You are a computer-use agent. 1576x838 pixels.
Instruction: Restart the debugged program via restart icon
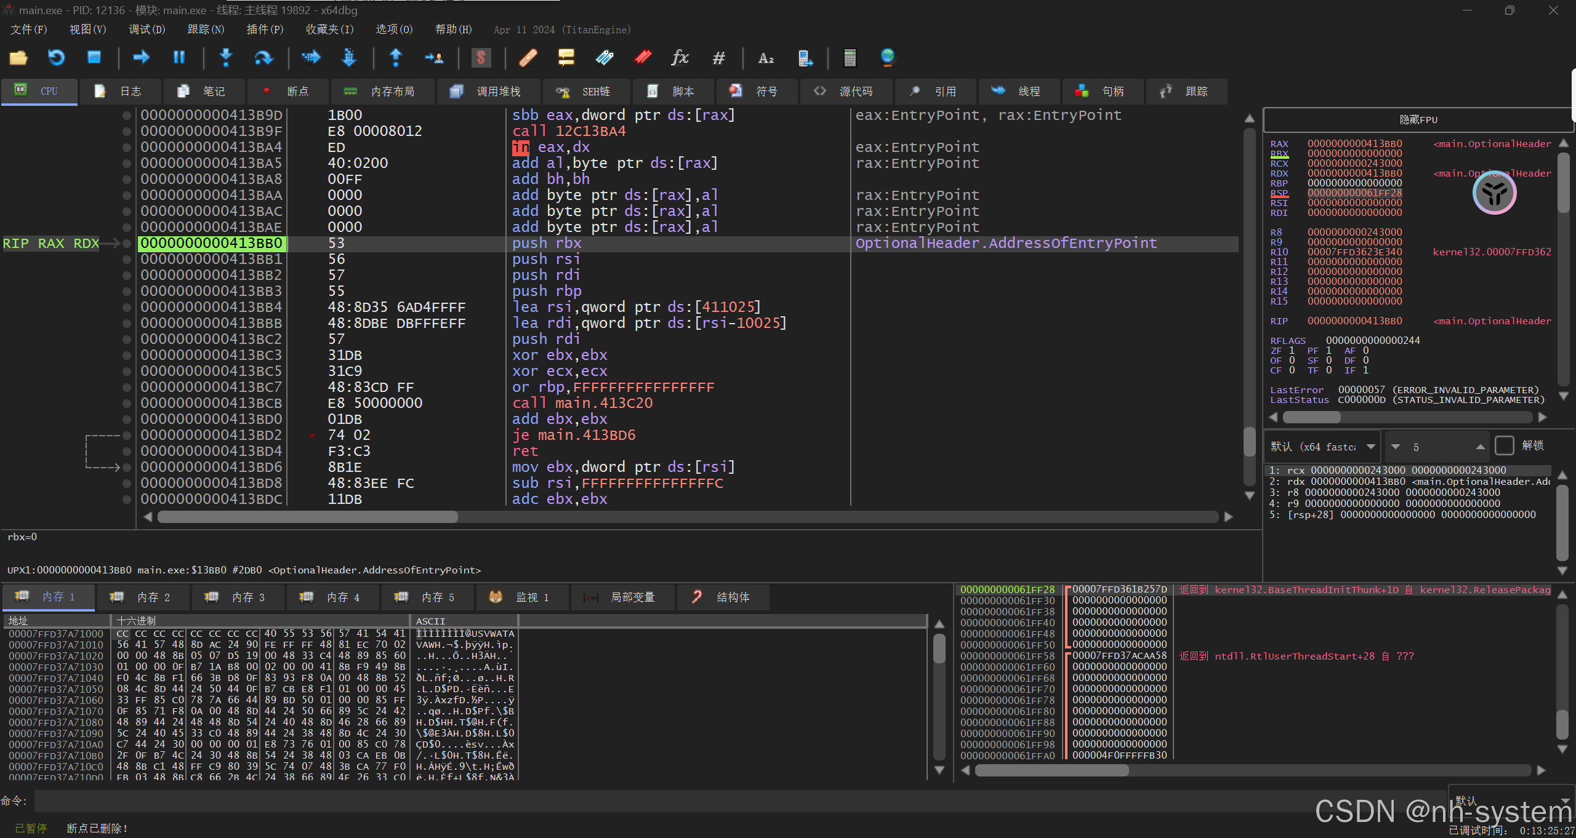click(x=56, y=58)
